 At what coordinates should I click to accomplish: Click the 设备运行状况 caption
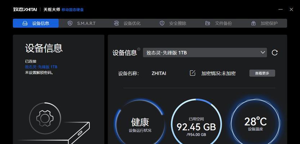pyautogui.click(x=140, y=130)
